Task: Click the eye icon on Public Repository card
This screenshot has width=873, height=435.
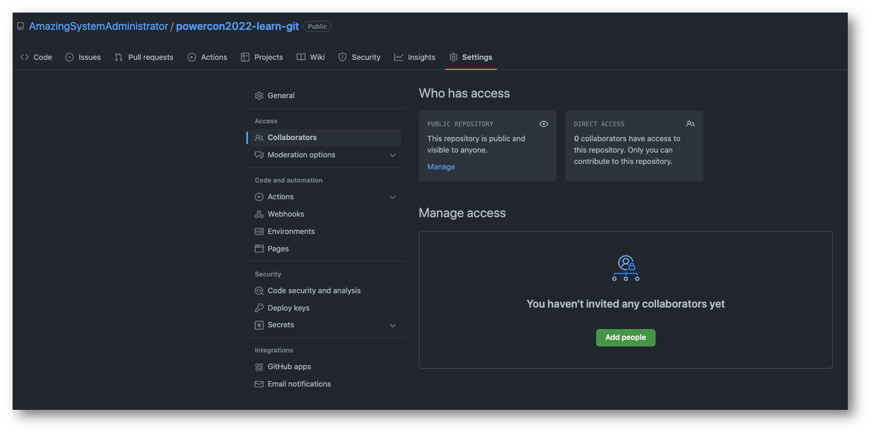Action: pos(543,124)
